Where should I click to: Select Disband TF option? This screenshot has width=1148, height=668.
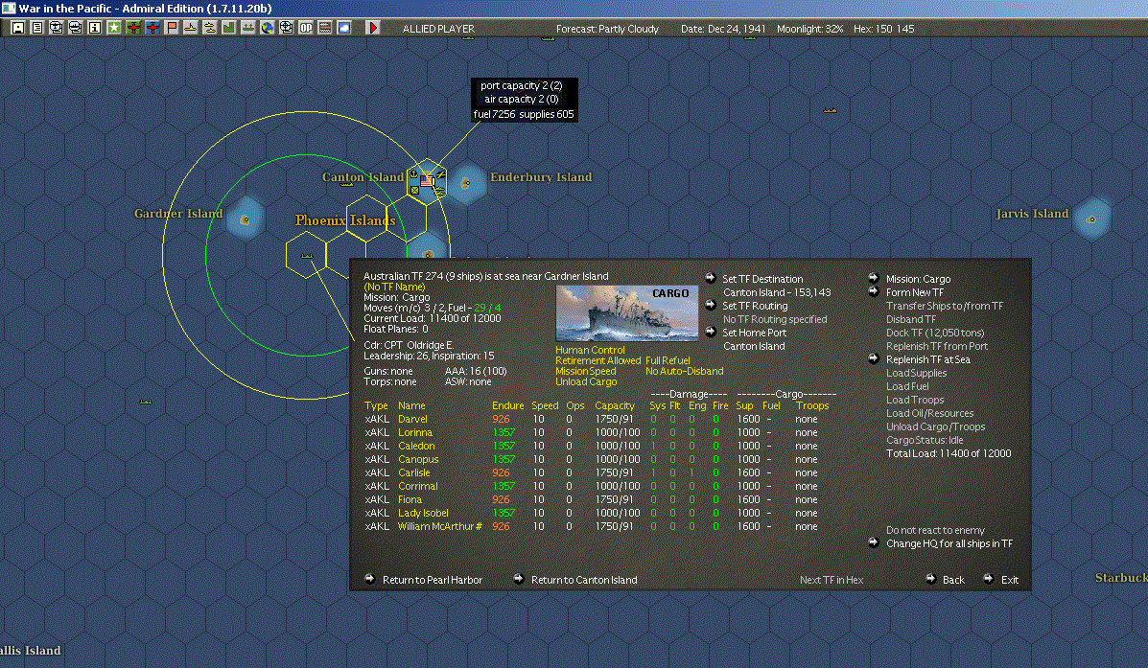point(911,320)
